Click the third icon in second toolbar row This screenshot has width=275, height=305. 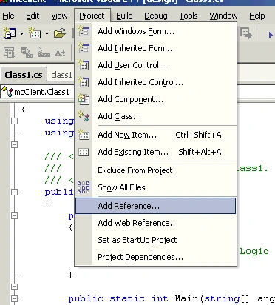(x=44, y=53)
